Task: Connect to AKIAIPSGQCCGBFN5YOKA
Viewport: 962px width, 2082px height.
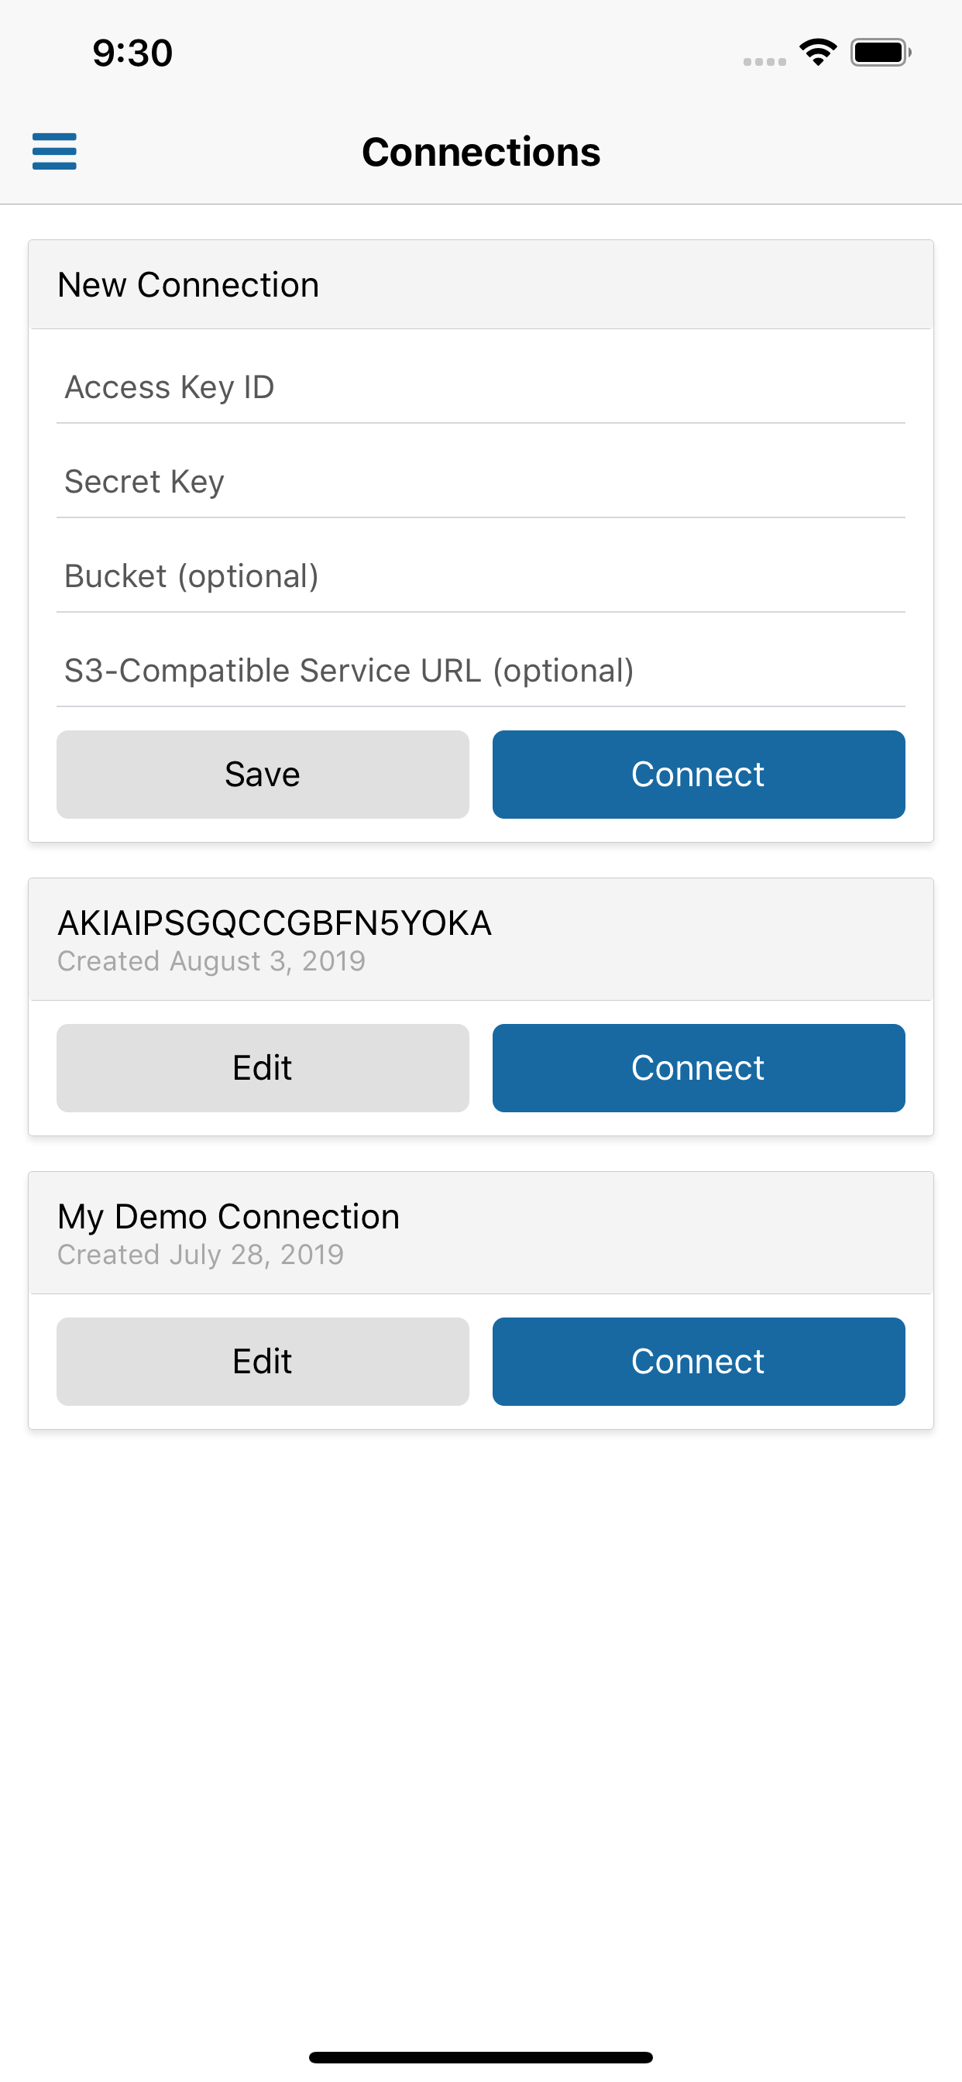Action: point(699,1067)
